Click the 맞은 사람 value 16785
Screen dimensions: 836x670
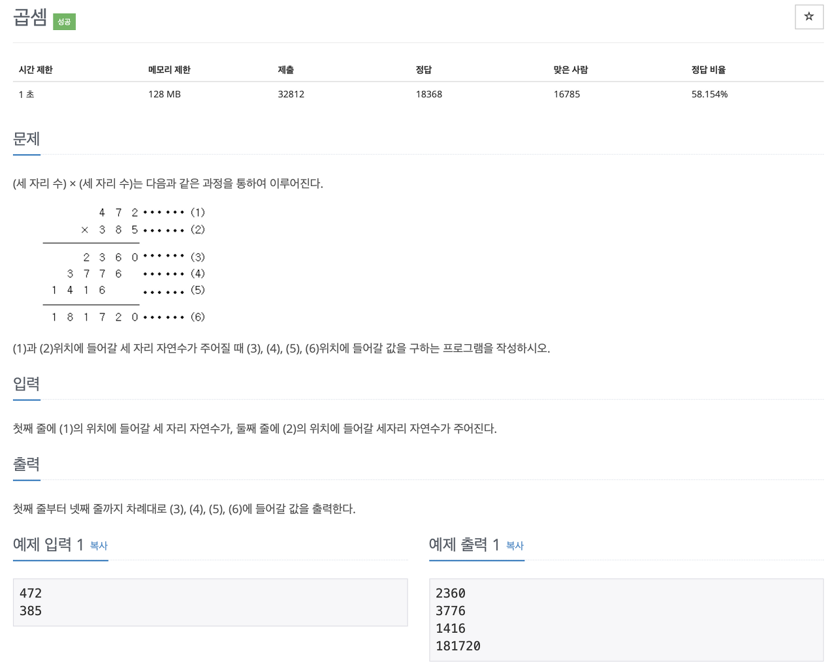566,93
